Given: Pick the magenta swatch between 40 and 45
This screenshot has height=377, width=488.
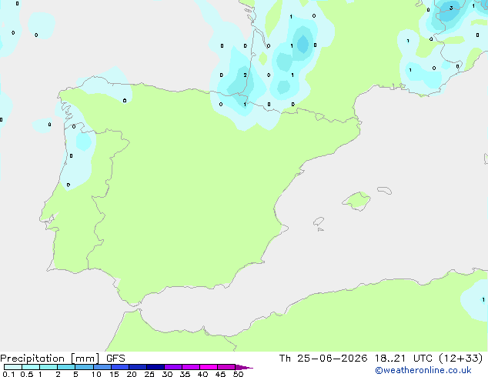Looking at the screenshot, I should click(209, 367).
